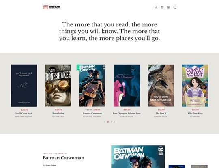This screenshot has height=168, width=219.
Task: Open the You'll Come Back book cover
Action: tap(24, 85)
